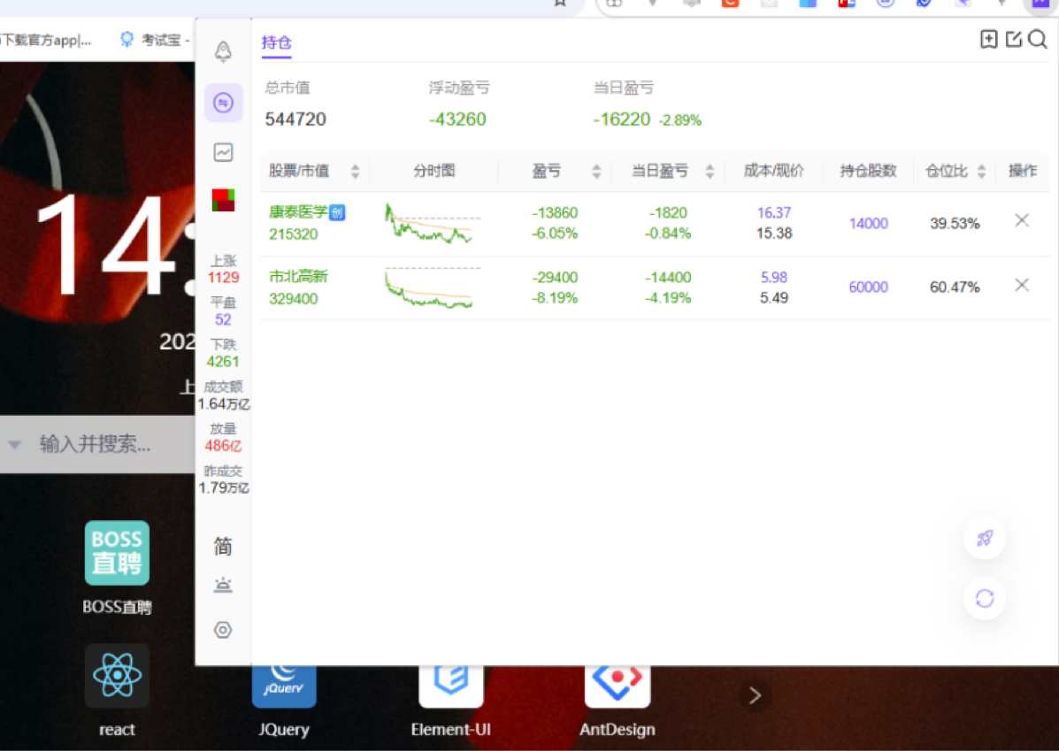The width and height of the screenshot is (1059, 751).
Task: Open search engine dropdown triangle
Action: (x=14, y=444)
